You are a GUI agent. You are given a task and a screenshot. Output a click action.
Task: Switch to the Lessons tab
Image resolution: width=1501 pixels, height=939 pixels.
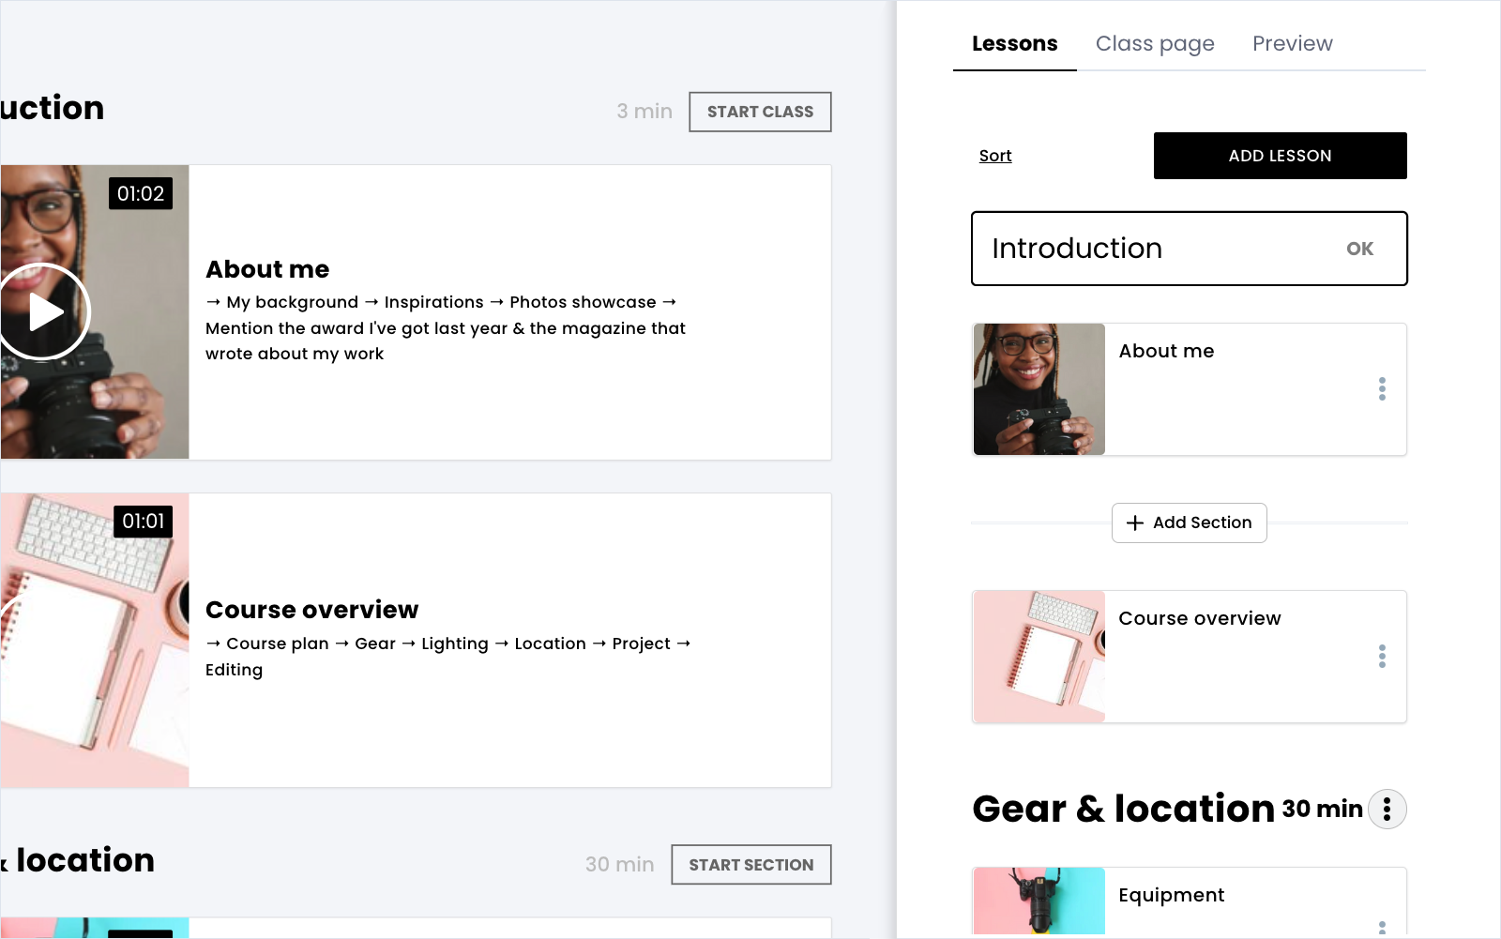click(x=1014, y=44)
